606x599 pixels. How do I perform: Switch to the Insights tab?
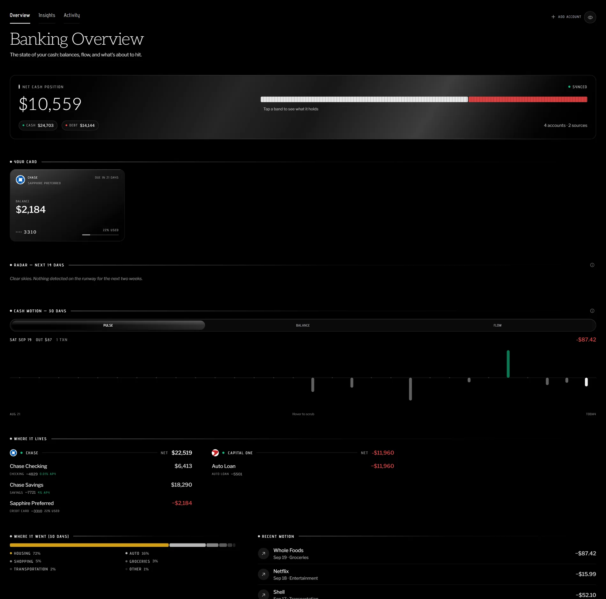pyautogui.click(x=47, y=15)
